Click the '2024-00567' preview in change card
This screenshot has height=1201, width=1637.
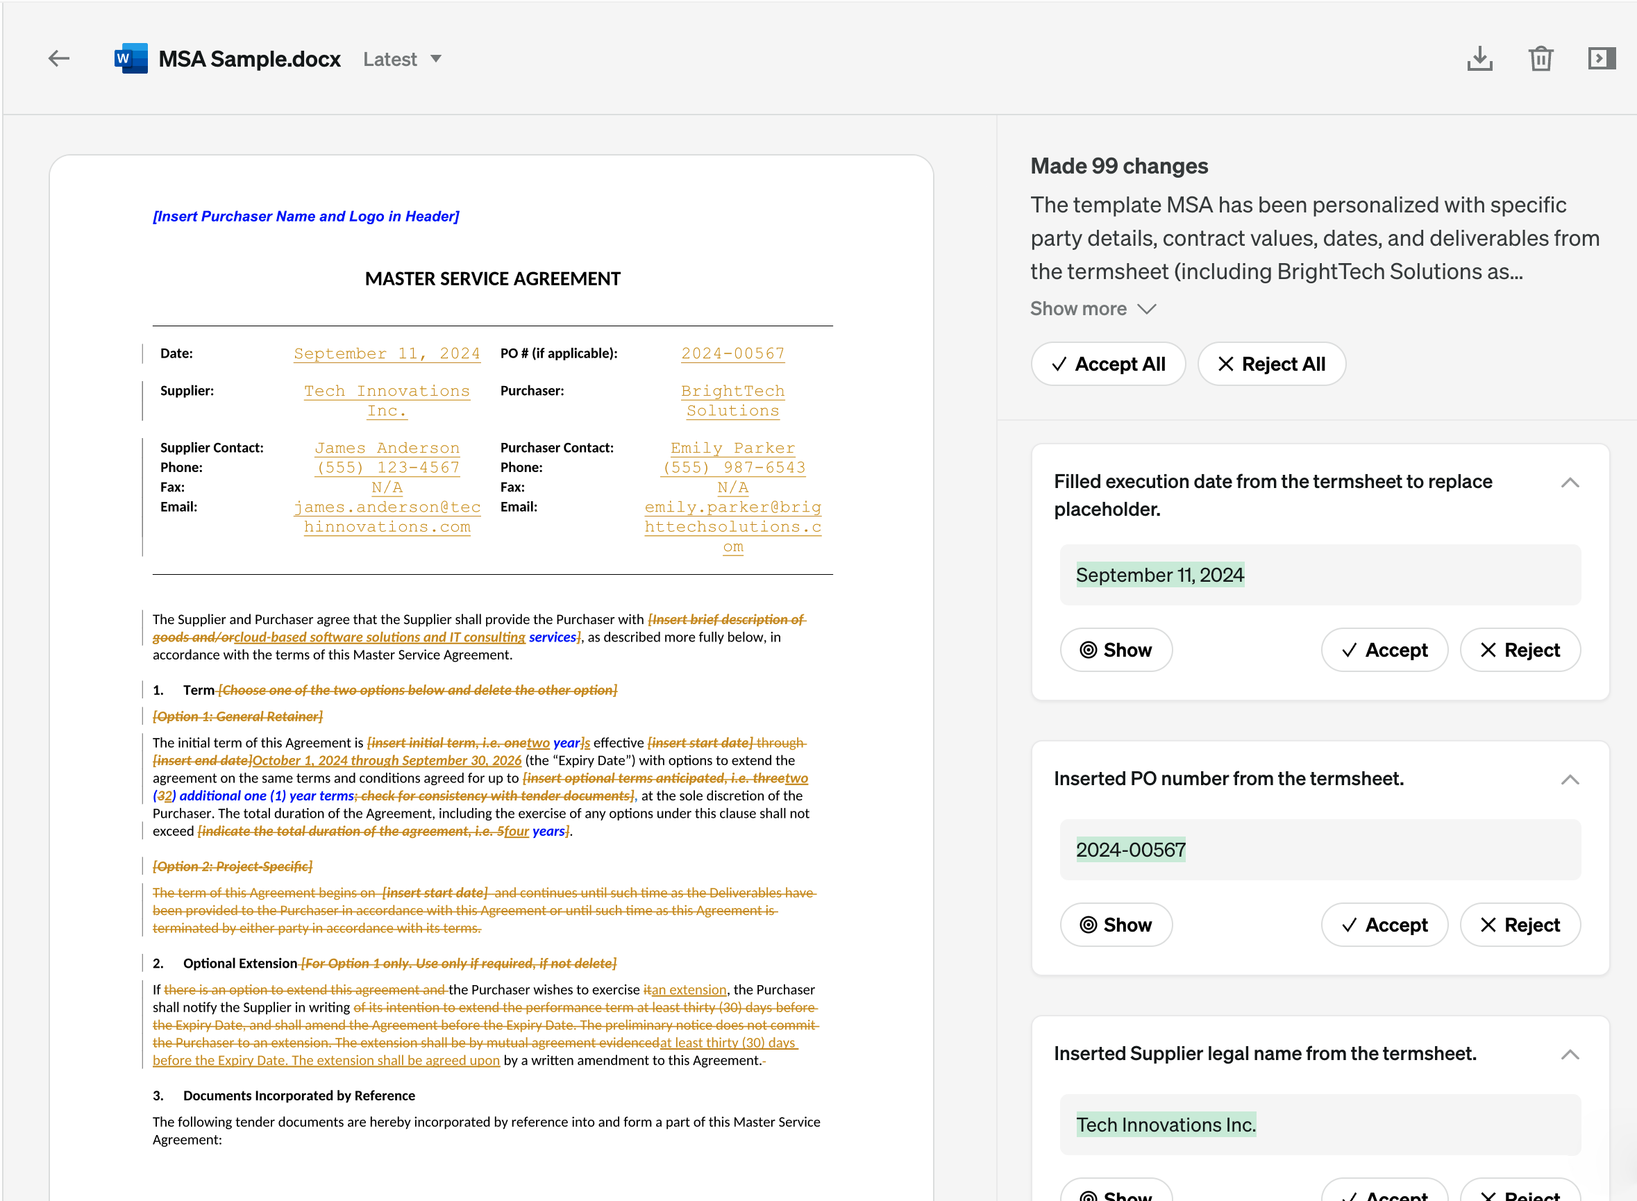click(x=1130, y=849)
